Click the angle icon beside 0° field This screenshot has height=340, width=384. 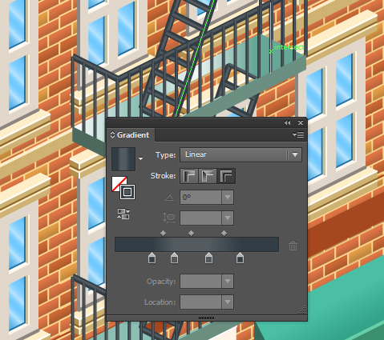[x=169, y=198]
